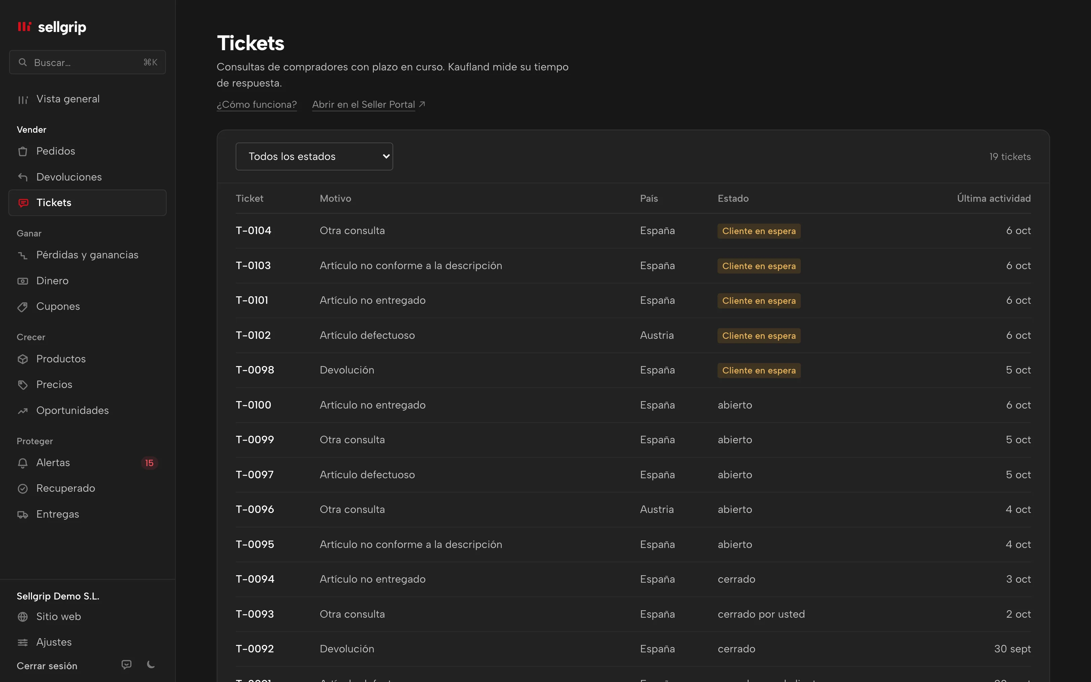Image resolution: width=1091 pixels, height=682 pixels.
Task: Click the Oportunidades trend arrow icon
Action: pyautogui.click(x=23, y=411)
